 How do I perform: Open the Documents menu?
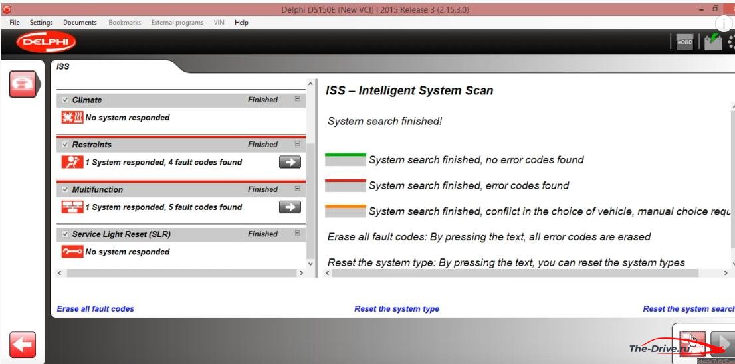coord(80,22)
